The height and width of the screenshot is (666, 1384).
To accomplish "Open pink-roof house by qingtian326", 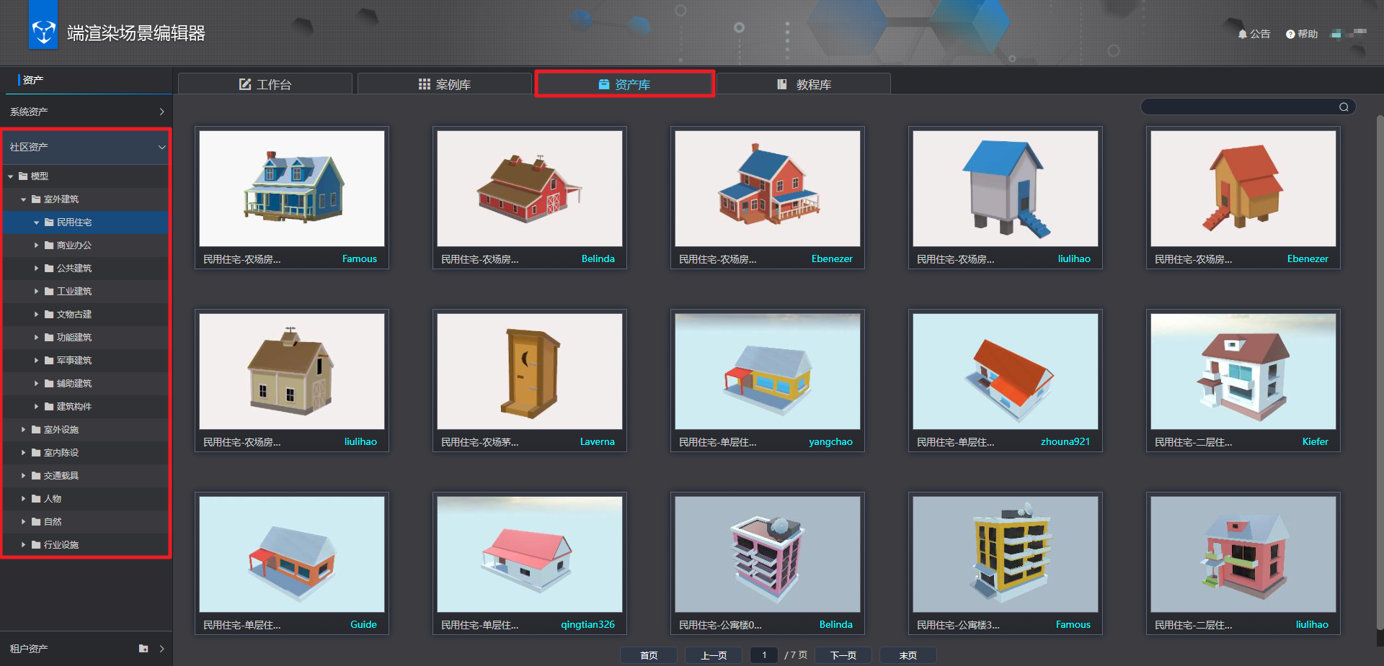I will [x=530, y=554].
